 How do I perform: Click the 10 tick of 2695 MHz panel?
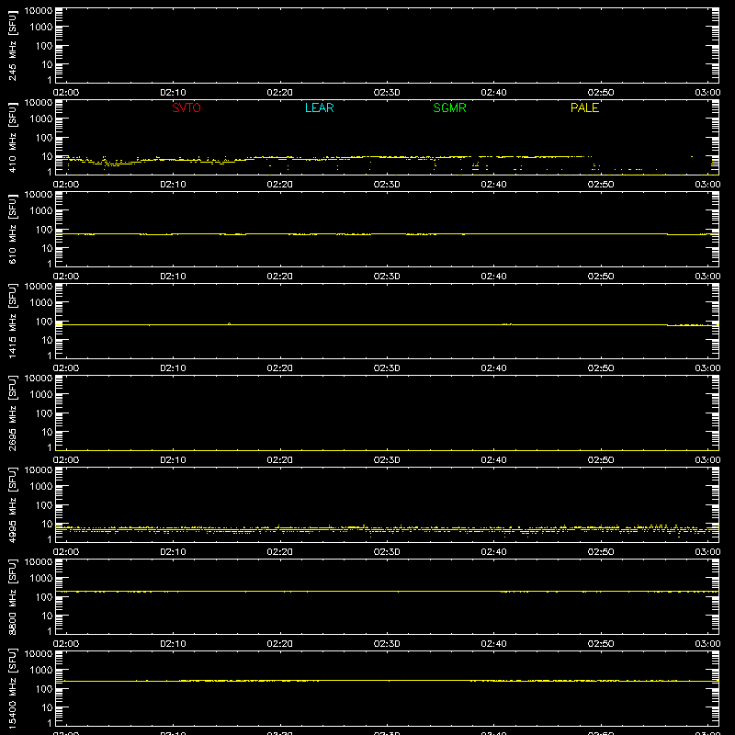point(47,432)
